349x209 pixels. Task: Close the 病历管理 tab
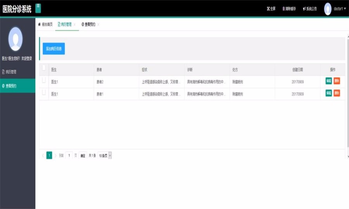click(74, 24)
